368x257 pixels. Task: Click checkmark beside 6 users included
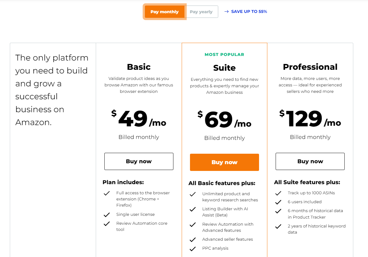click(x=278, y=202)
